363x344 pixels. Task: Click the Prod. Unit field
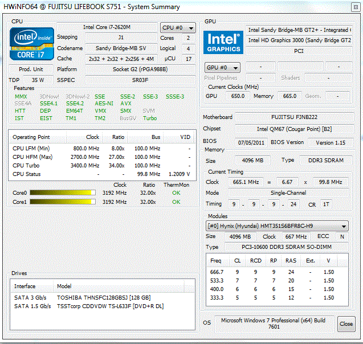point(31,69)
